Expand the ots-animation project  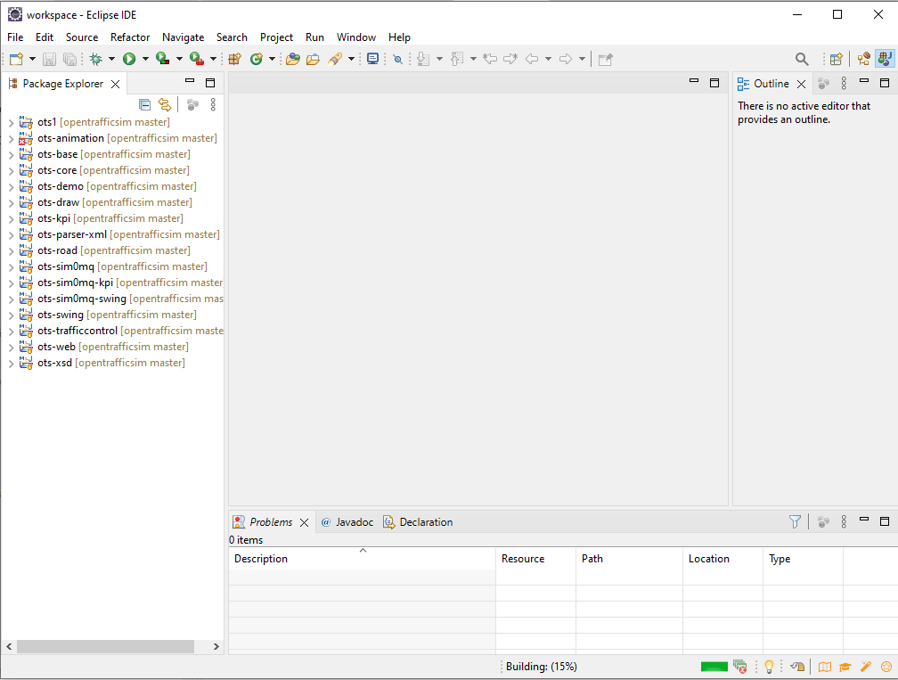tap(11, 139)
